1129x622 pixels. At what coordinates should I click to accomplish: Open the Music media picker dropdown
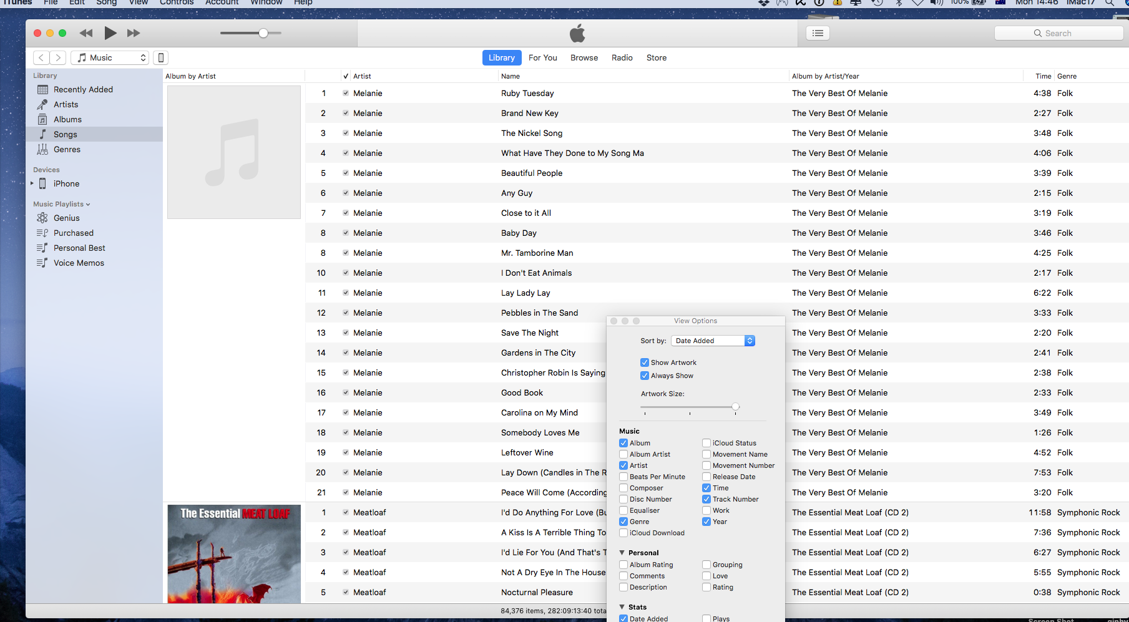[x=110, y=57]
